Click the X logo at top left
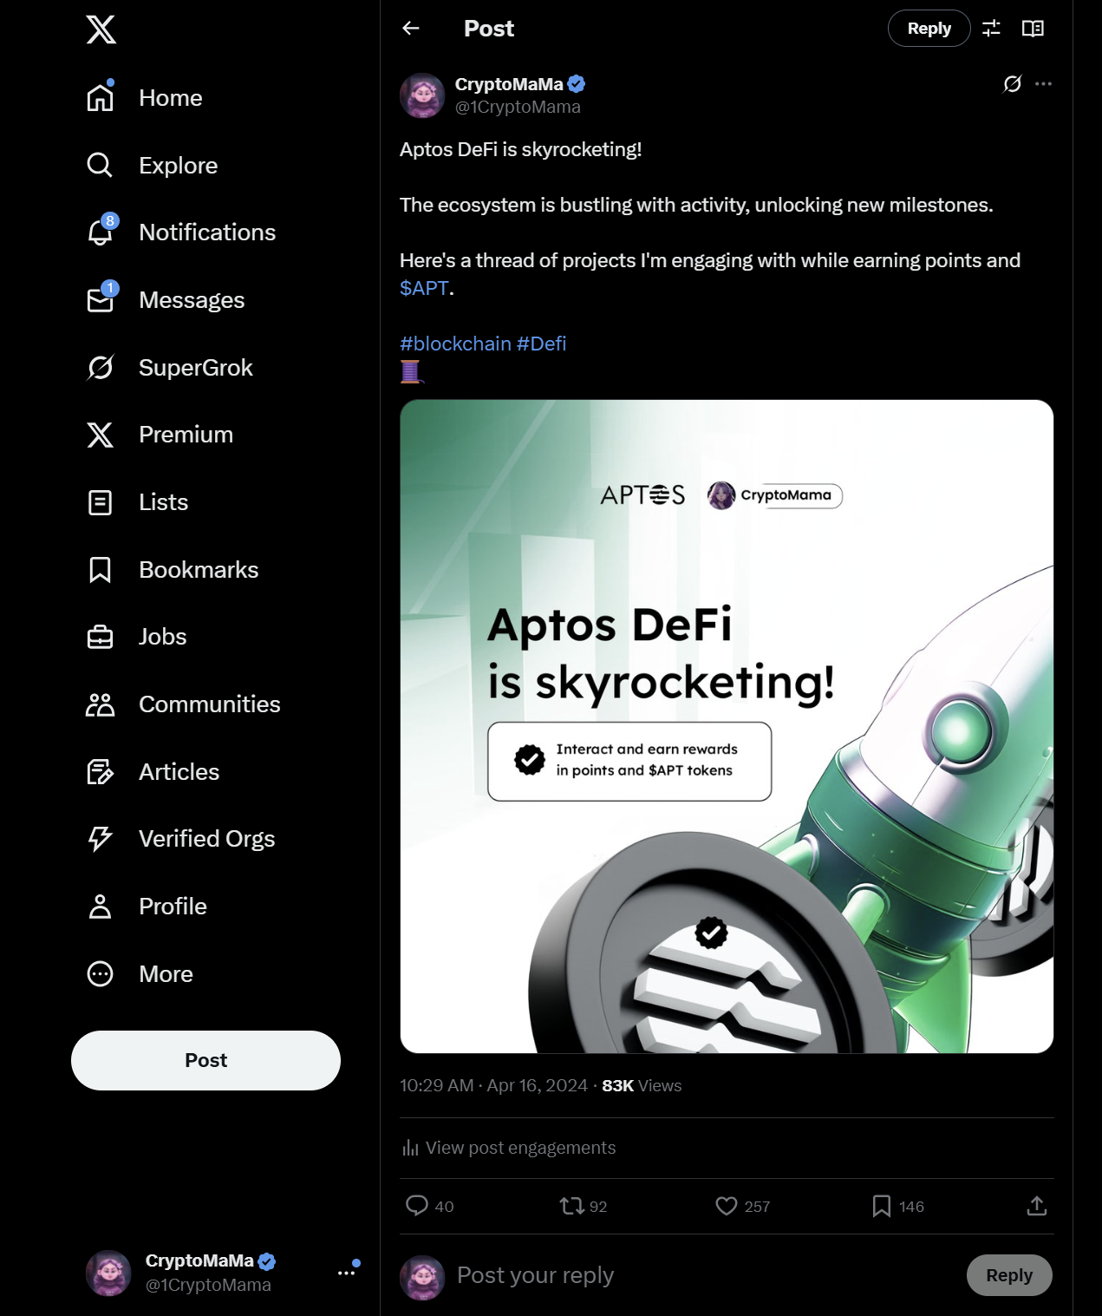This screenshot has height=1316, width=1102. 101,29
